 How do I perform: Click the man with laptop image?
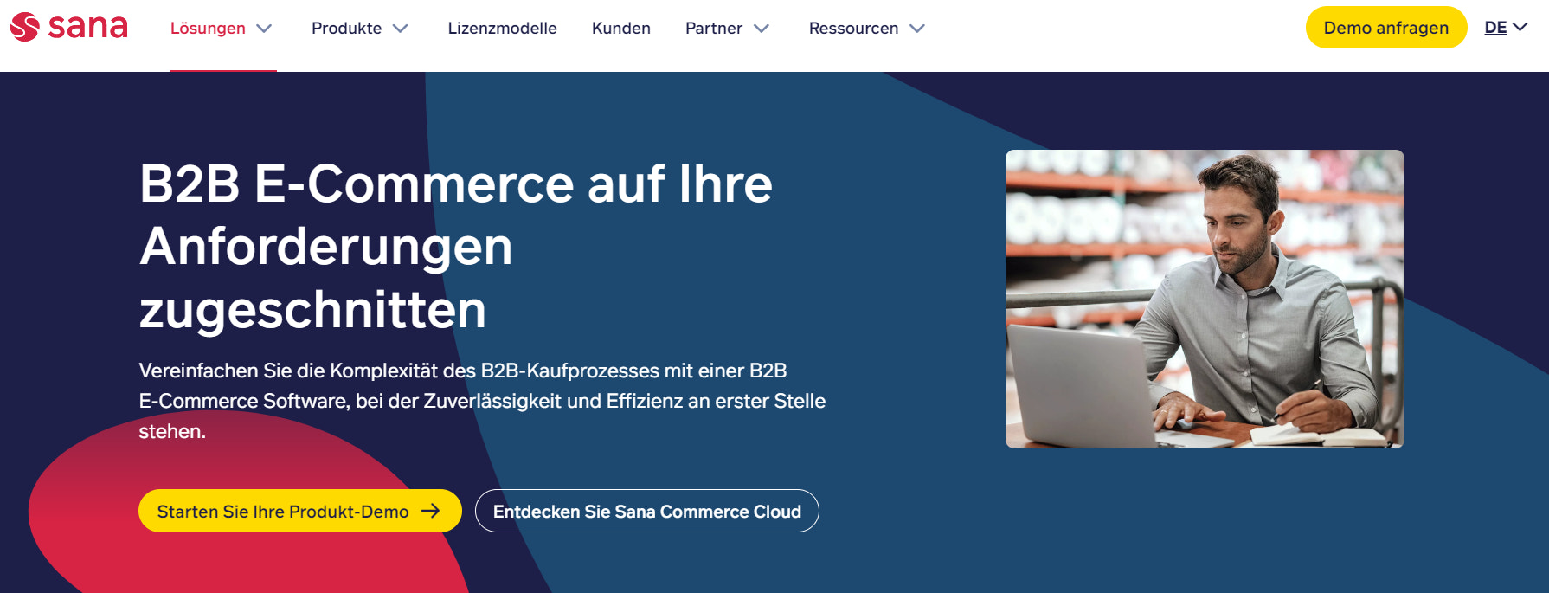coord(1205,299)
